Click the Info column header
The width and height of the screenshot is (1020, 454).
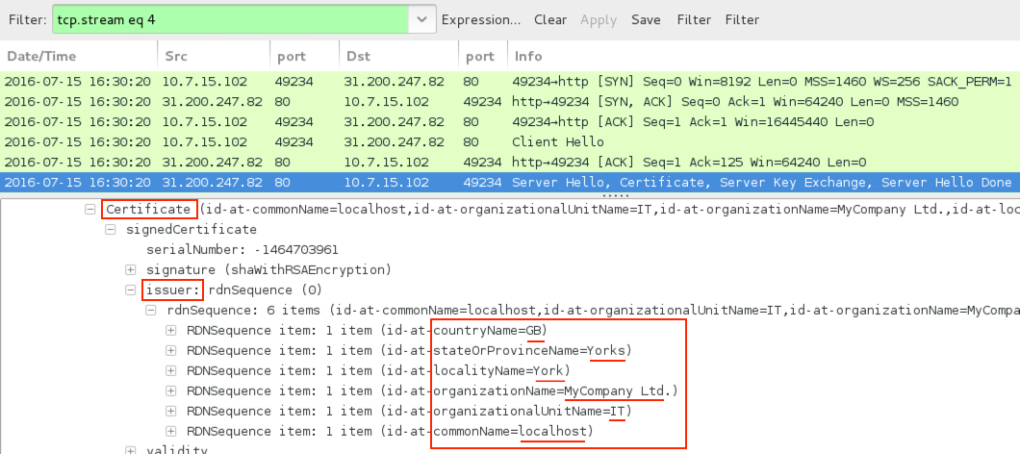click(x=529, y=57)
